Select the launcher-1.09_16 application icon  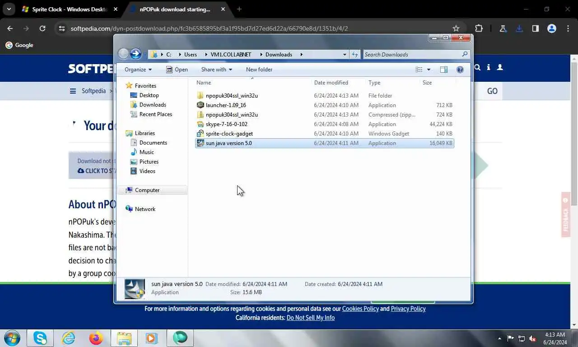click(200, 105)
